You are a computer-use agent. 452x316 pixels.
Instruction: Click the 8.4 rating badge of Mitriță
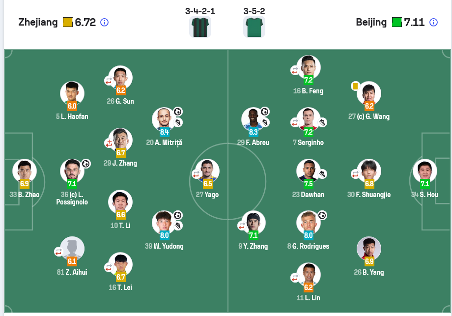click(164, 132)
